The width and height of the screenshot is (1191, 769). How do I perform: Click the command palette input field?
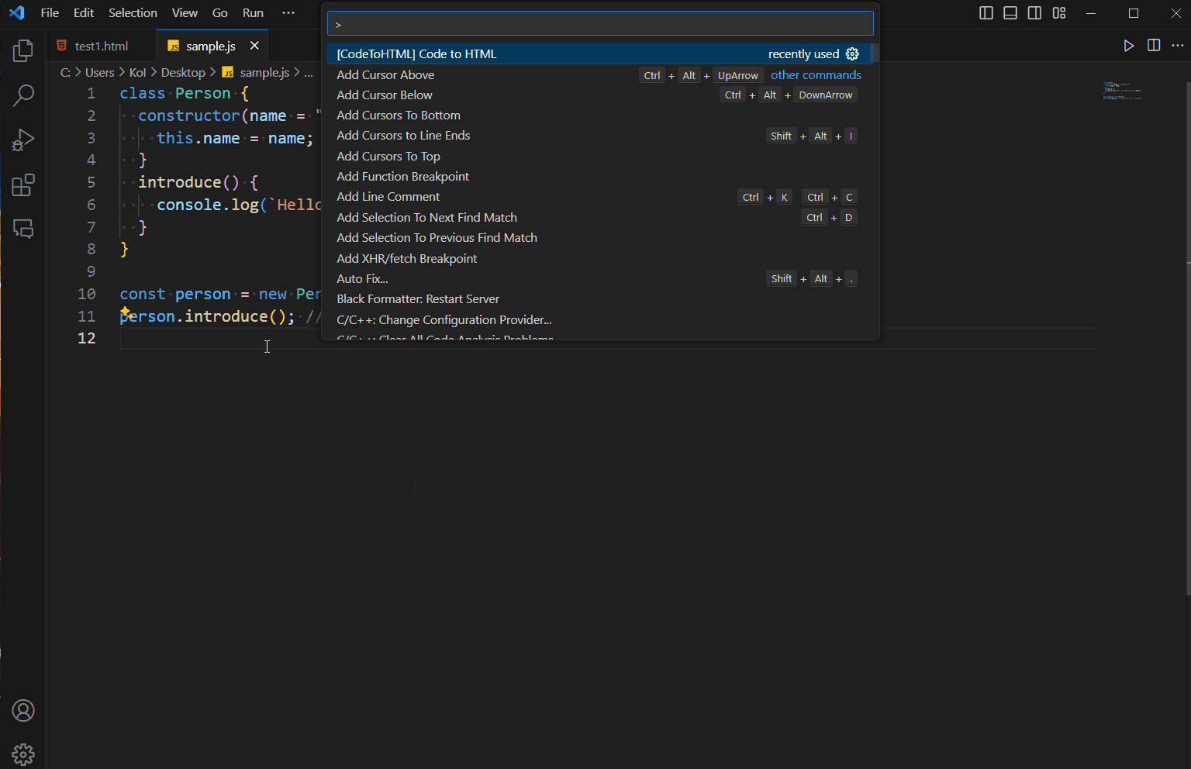(600, 24)
